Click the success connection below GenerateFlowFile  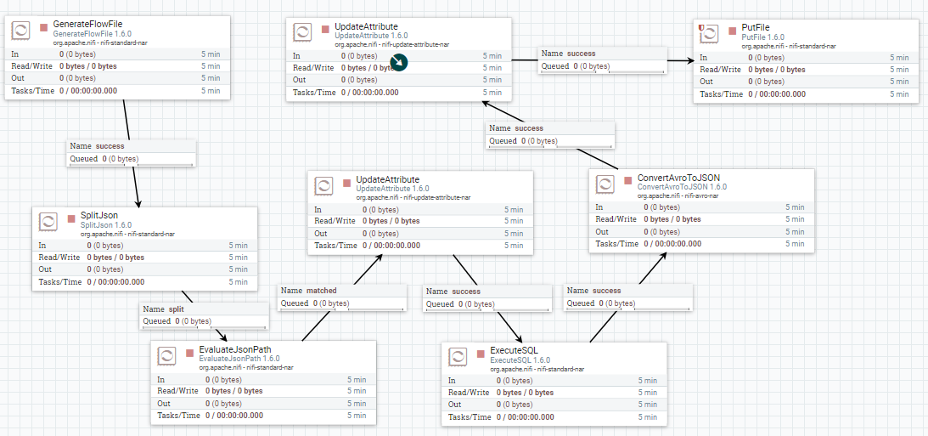[x=131, y=152]
